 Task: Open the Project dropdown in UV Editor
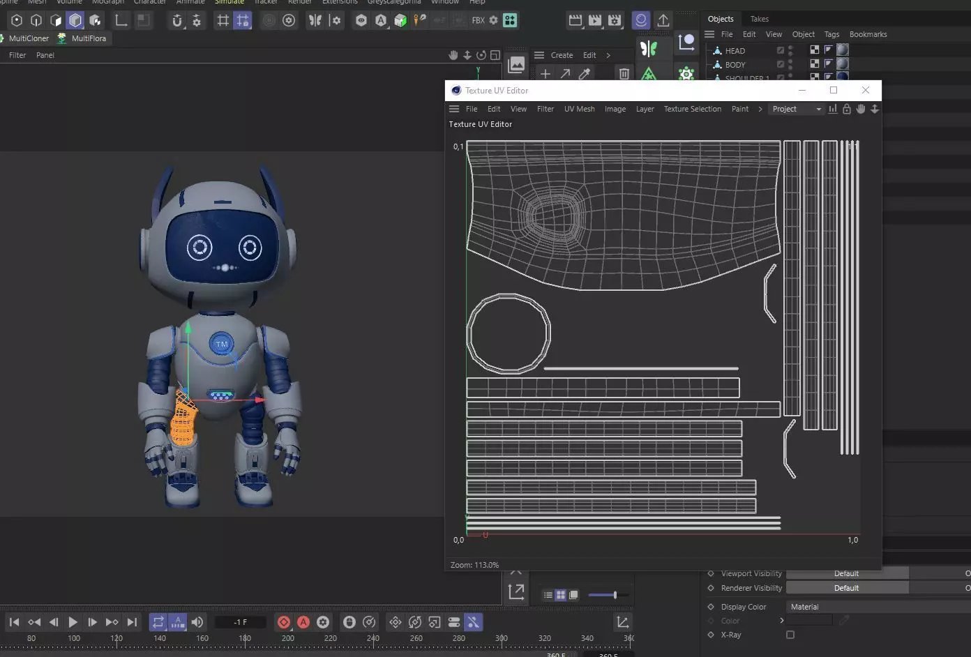[797, 109]
